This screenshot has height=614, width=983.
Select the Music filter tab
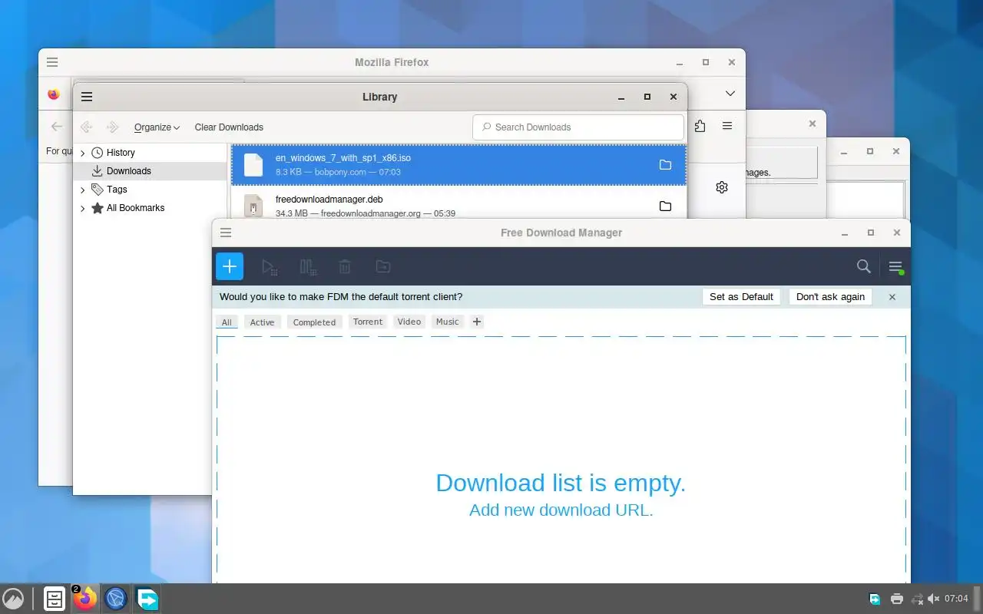click(x=448, y=322)
